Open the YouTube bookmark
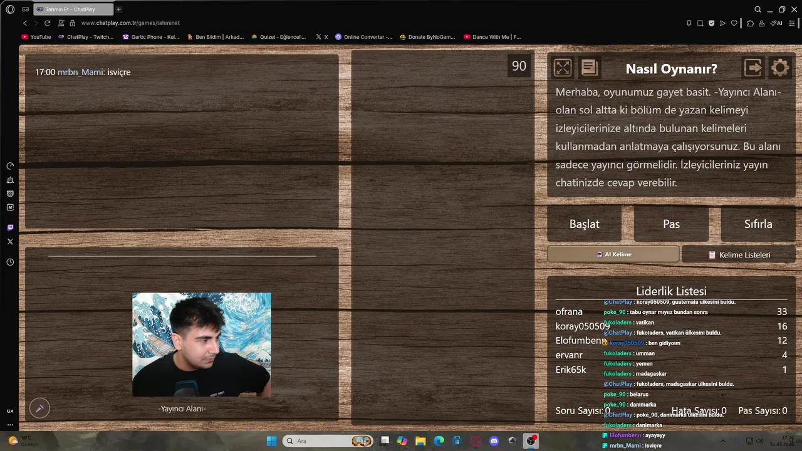The height and width of the screenshot is (451, 802). [x=37, y=37]
